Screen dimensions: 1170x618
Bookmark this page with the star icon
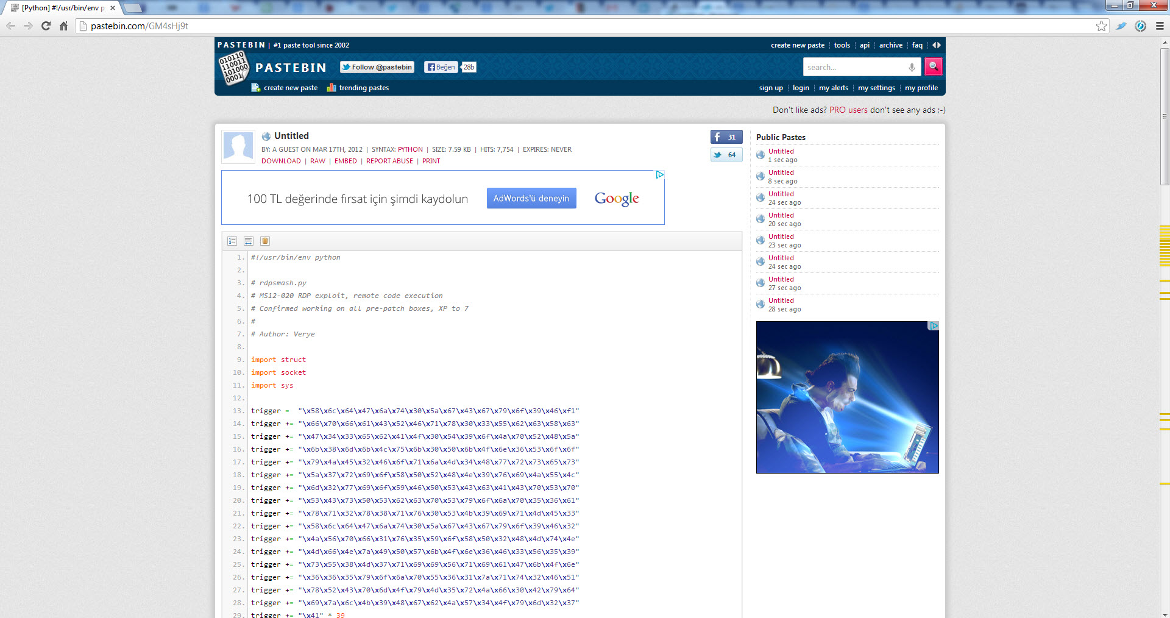coord(1101,26)
